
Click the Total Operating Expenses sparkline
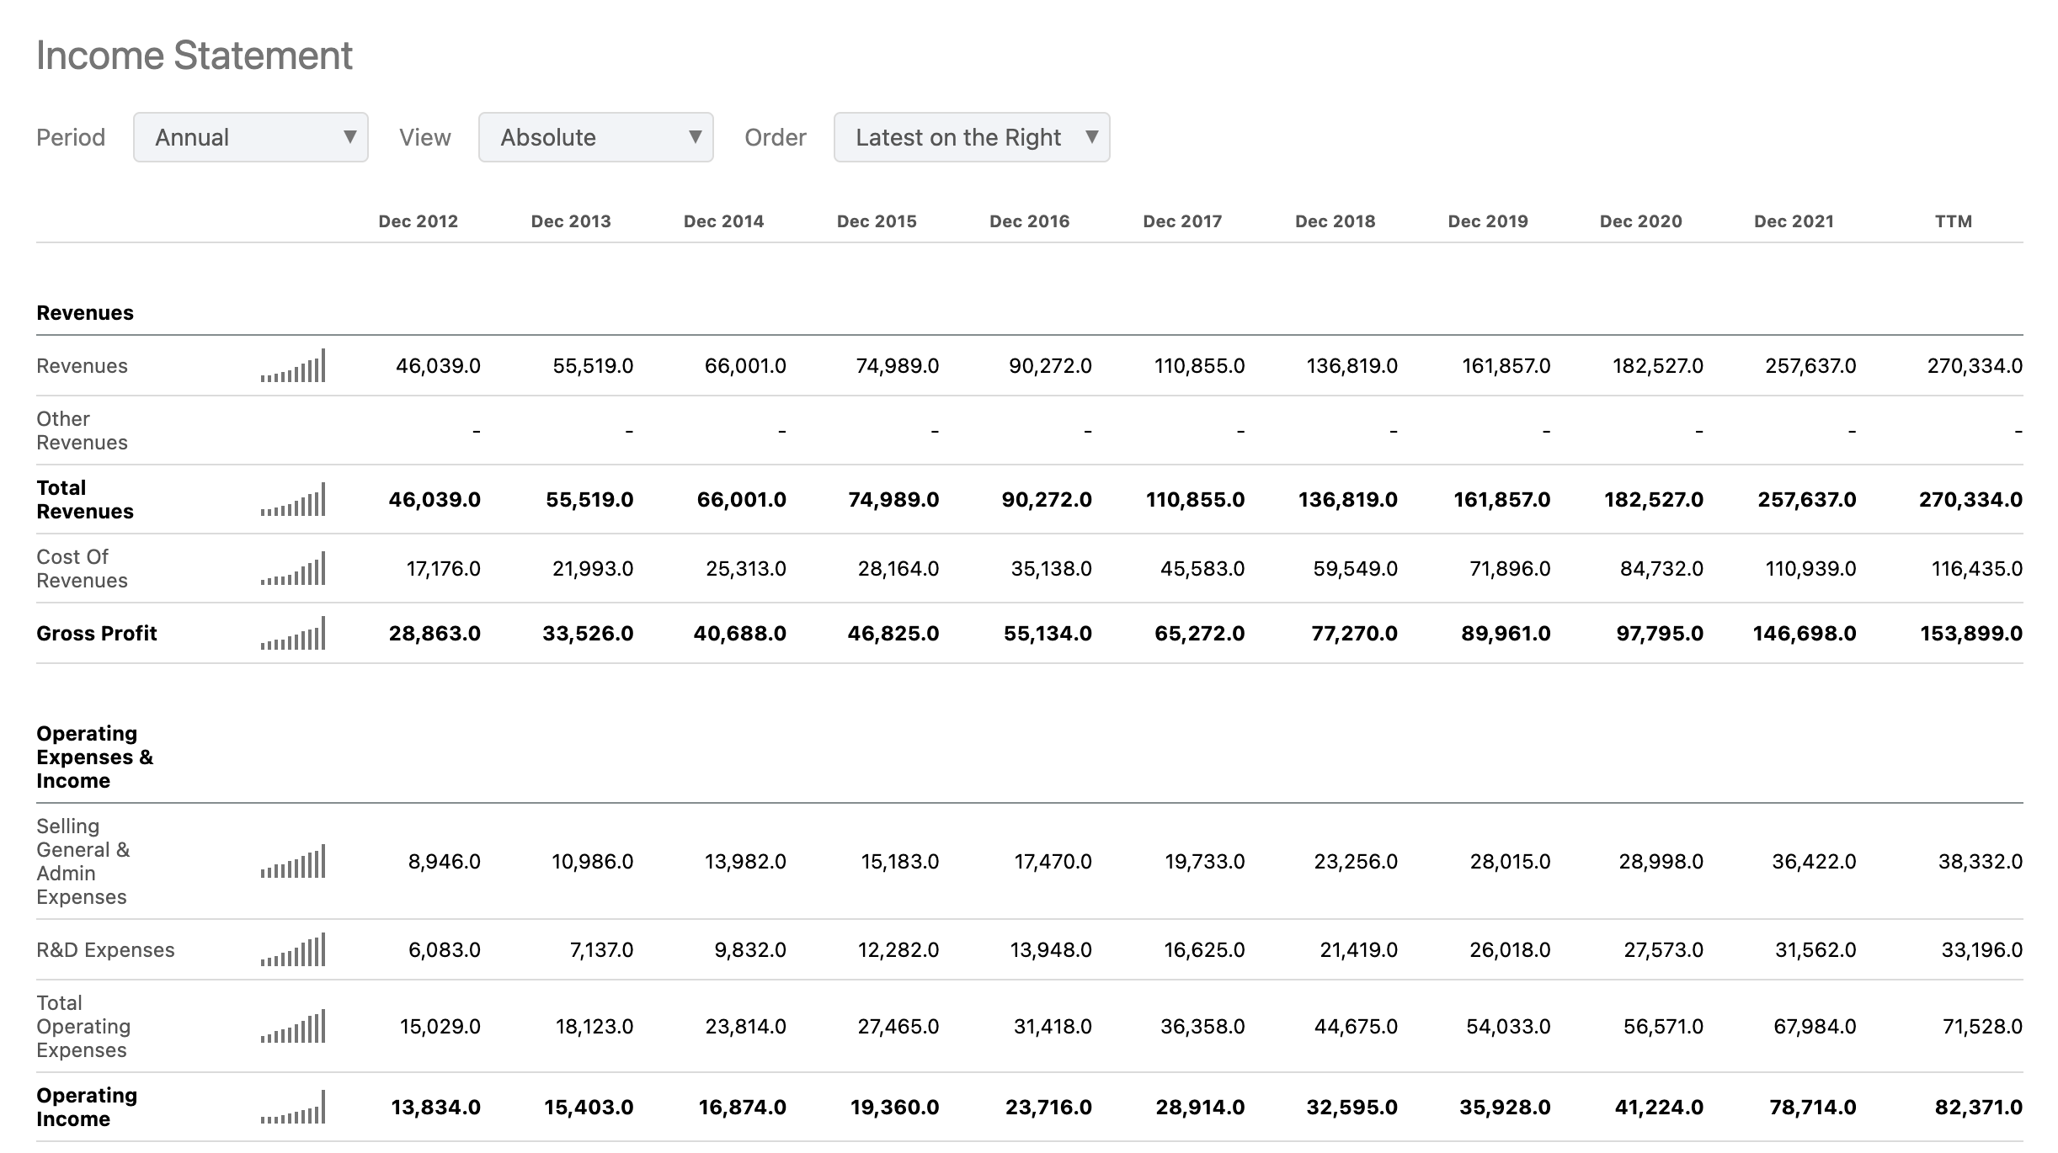[x=293, y=1026]
